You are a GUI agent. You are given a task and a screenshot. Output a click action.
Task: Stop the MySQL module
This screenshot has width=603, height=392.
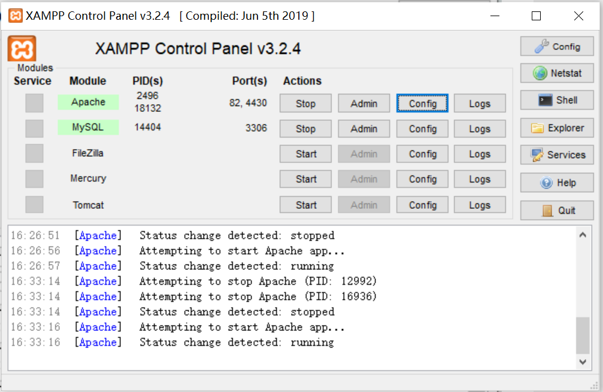(x=305, y=129)
